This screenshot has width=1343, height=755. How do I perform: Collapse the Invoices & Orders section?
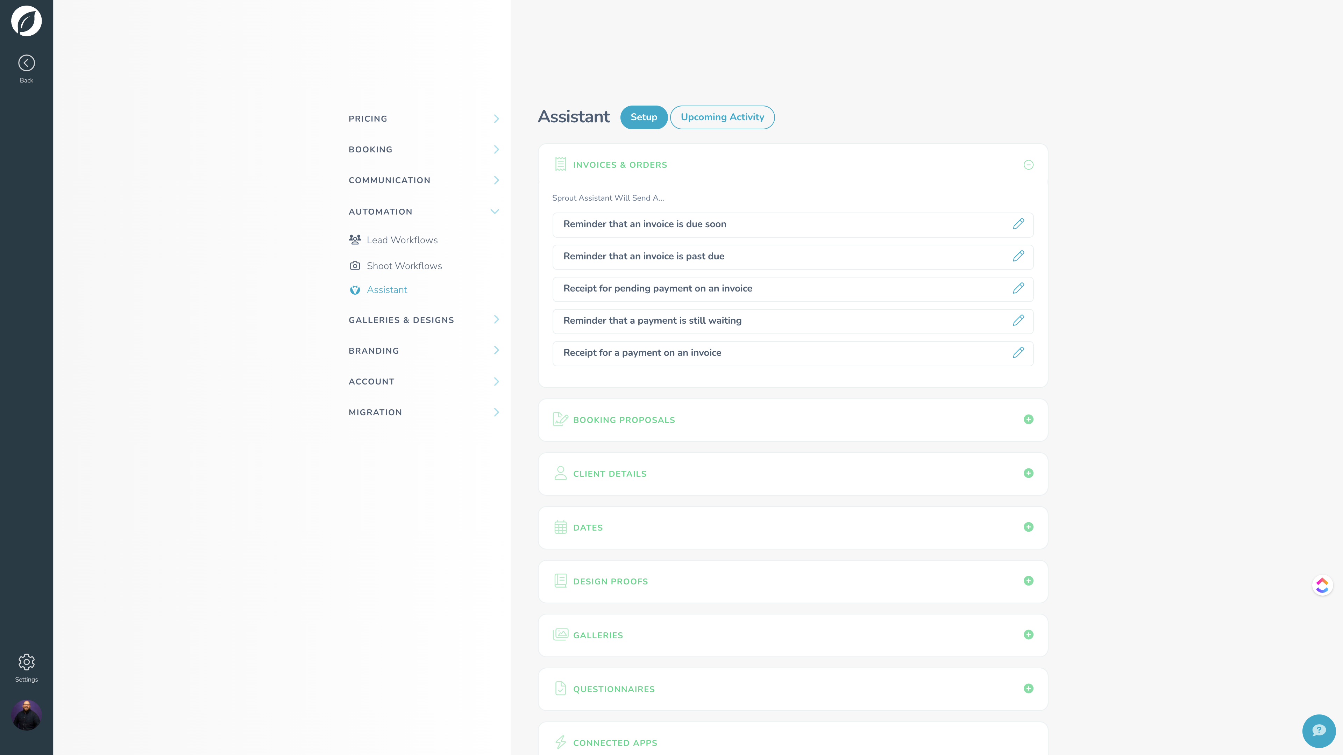[x=1029, y=165]
